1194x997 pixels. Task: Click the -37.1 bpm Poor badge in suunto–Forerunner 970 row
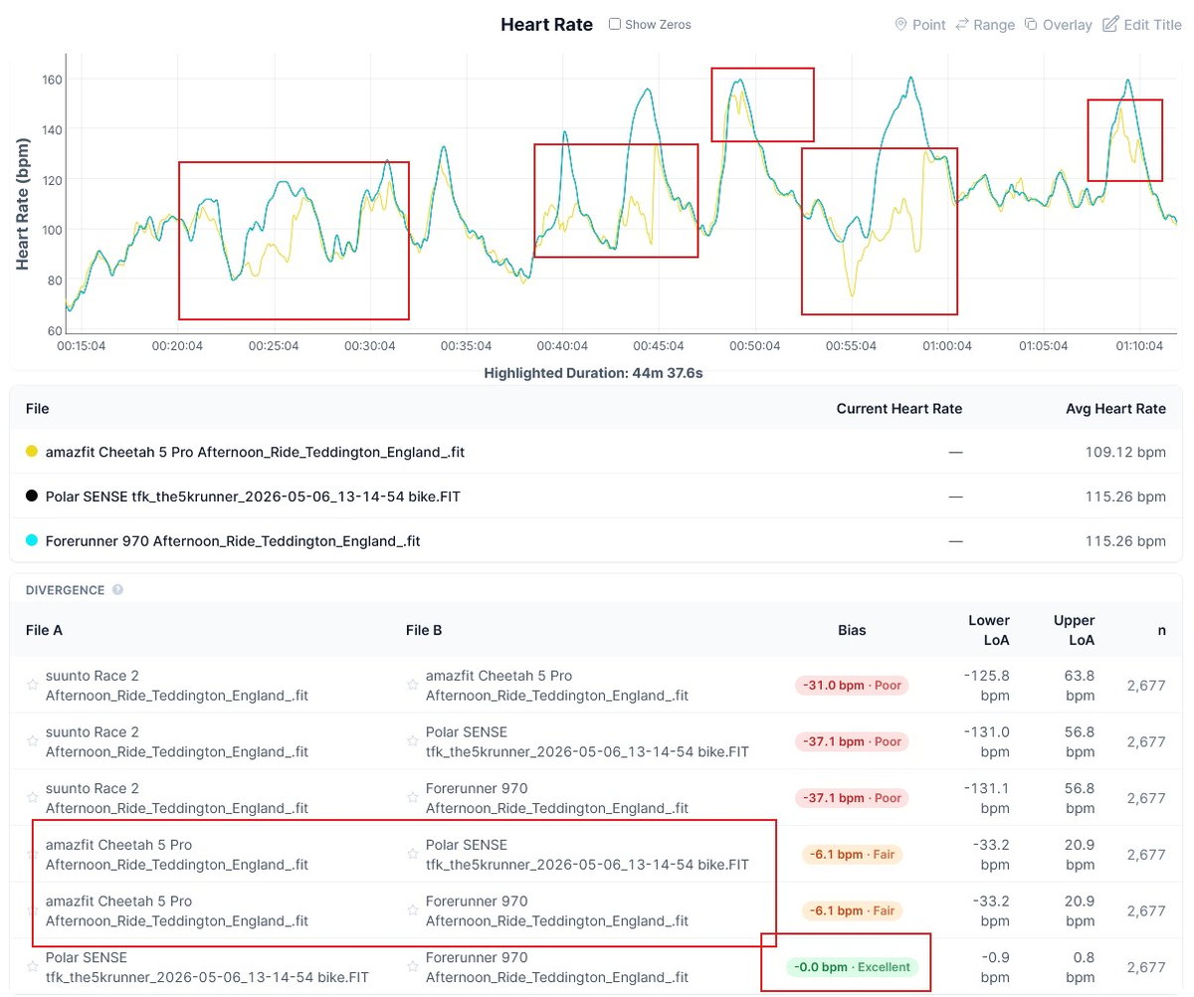852,798
